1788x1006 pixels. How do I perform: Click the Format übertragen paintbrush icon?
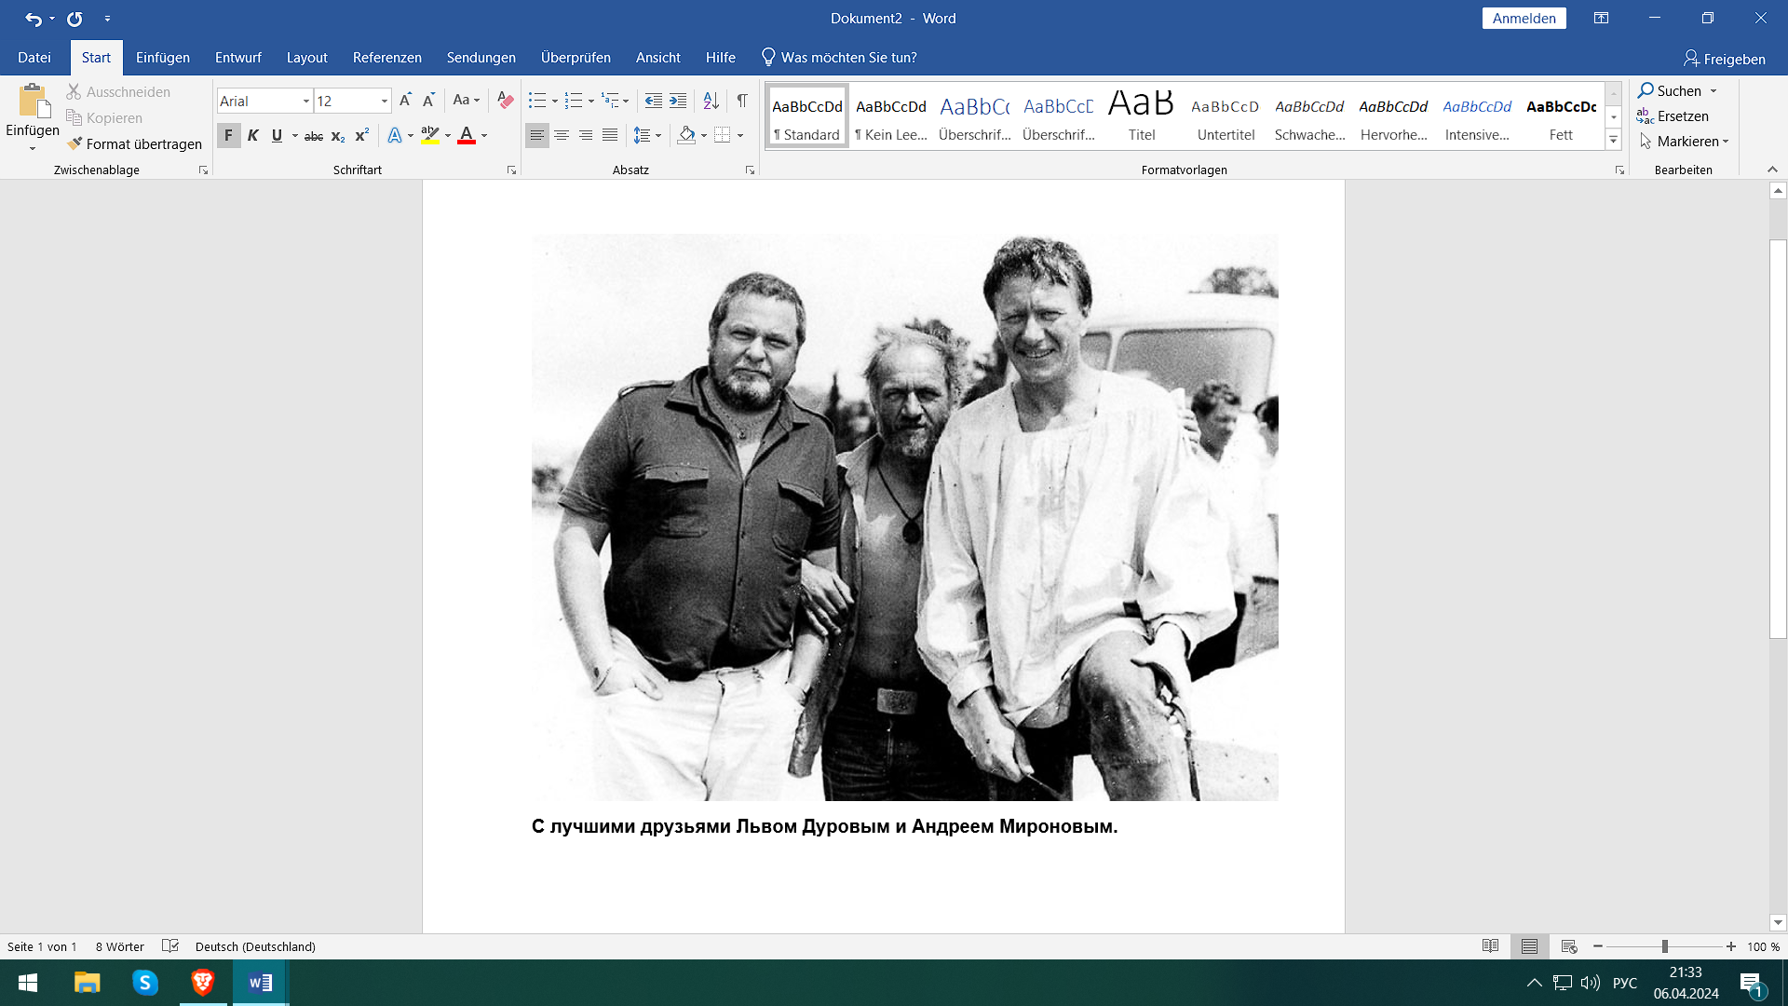click(75, 143)
